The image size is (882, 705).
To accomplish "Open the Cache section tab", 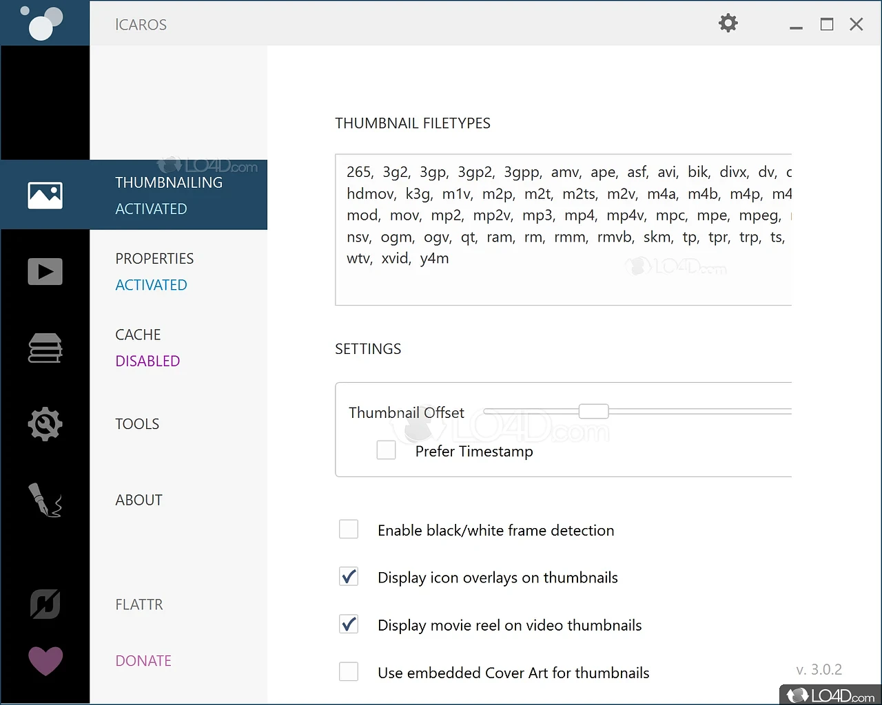I will (147, 348).
